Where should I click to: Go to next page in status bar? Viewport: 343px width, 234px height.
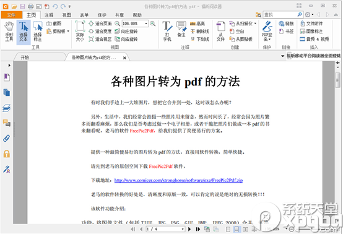point(189,229)
